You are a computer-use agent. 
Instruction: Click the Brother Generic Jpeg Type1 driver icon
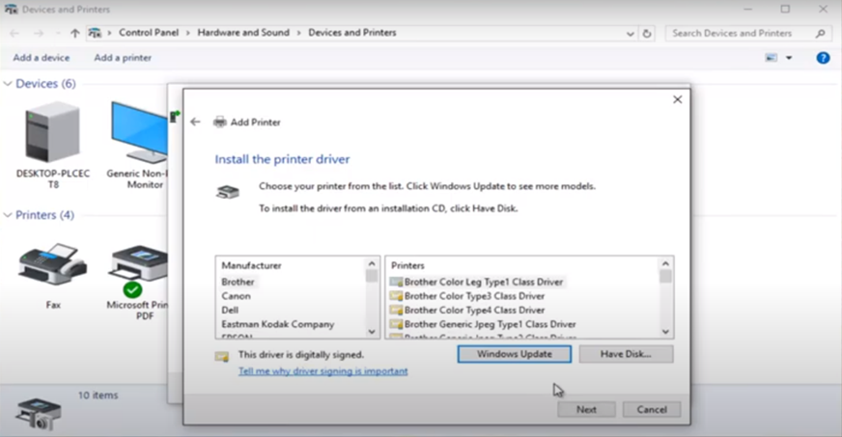[396, 324]
